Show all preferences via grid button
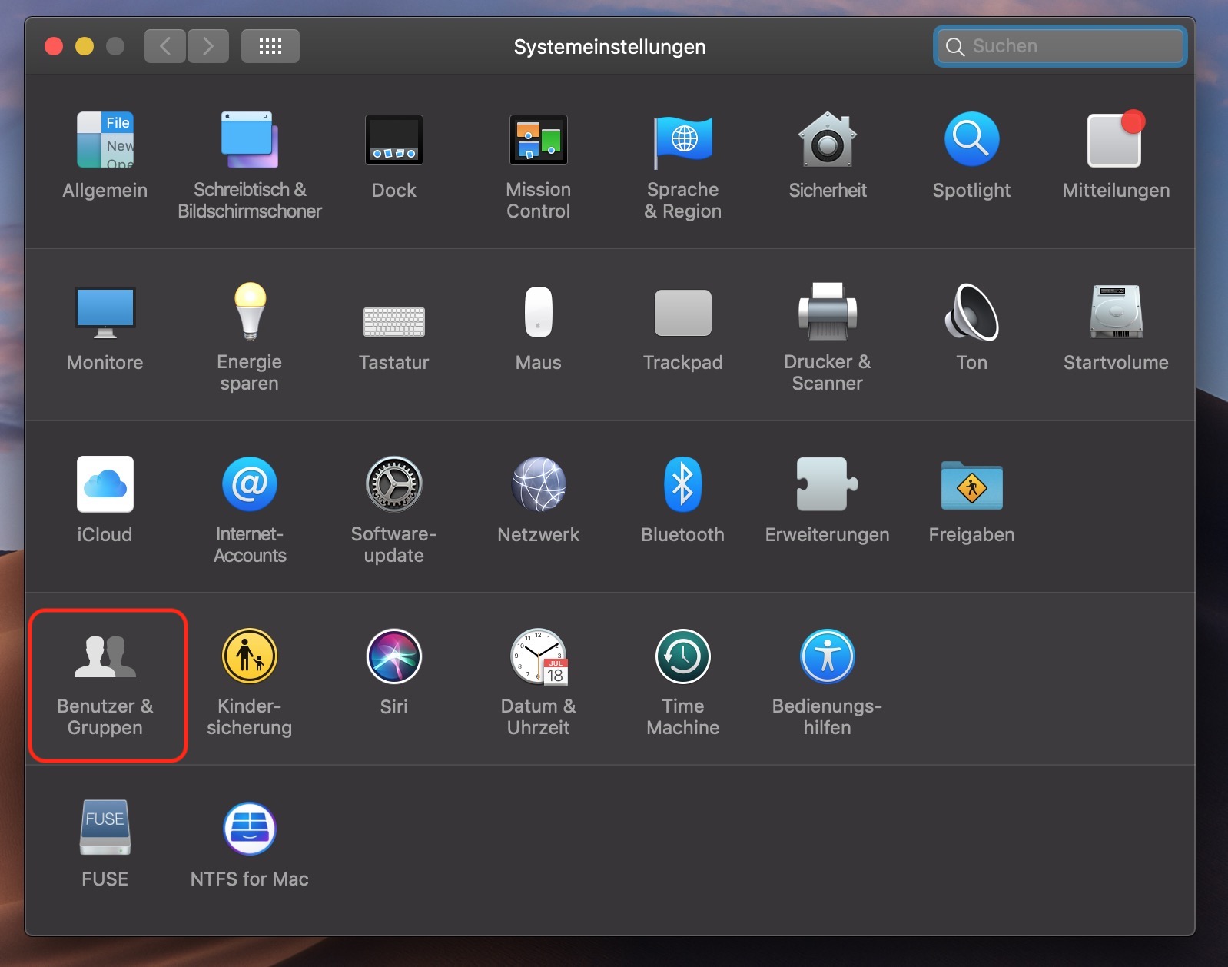Image resolution: width=1228 pixels, height=967 pixels. [x=270, y=46]
